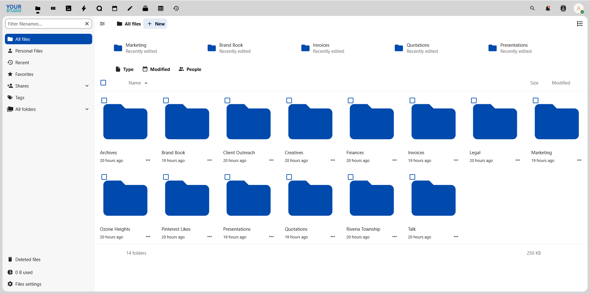Image resolution: width=590 pixels, height=294 pixels.
Task: Tick the select-all checkbox
Action: [x=103, y=83]
